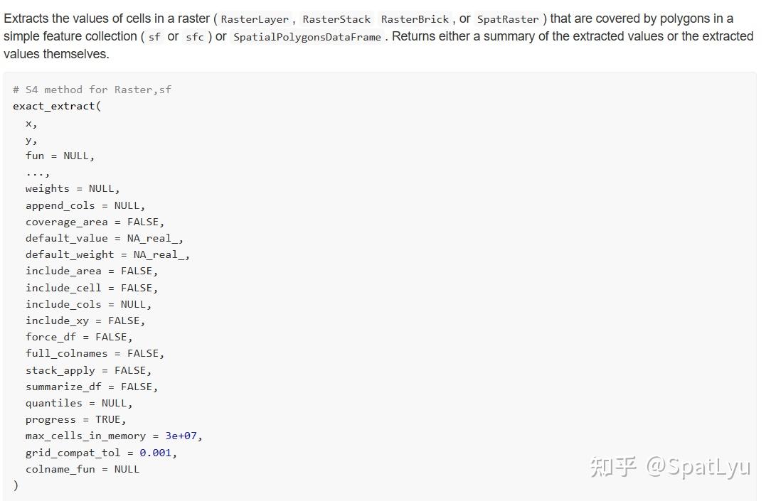Click the 'quantiles = NULL' argument line
The image size is (771, 501).
coord(79,403)
